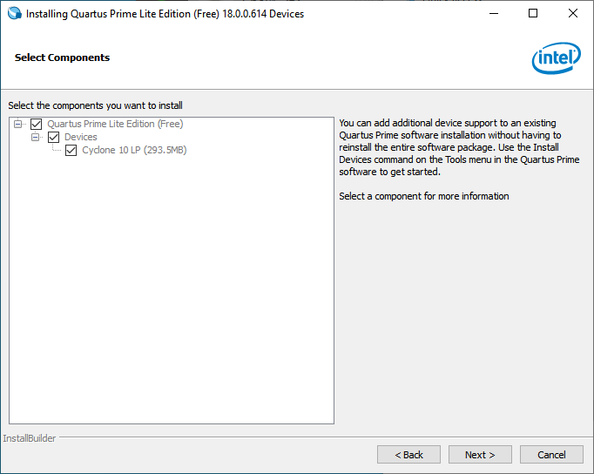Collapse the Quartus Prime Lite Edition tree node
This screenshot has height=474, width=594.
coord(18,124)
